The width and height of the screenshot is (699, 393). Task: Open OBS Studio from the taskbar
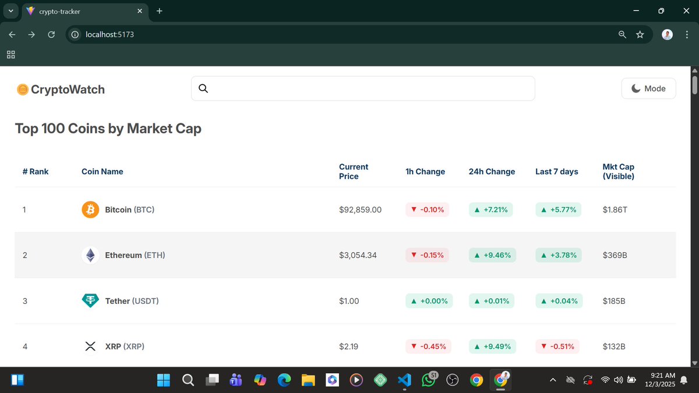coord(452,380)
